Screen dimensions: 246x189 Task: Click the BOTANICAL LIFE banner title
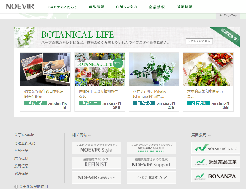[78, 35]
